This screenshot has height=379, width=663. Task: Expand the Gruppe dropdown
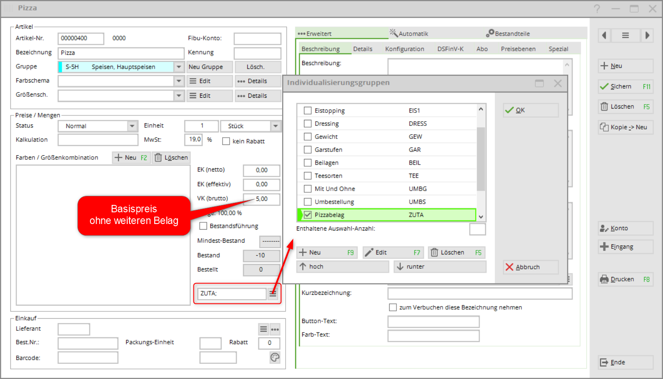179,67
